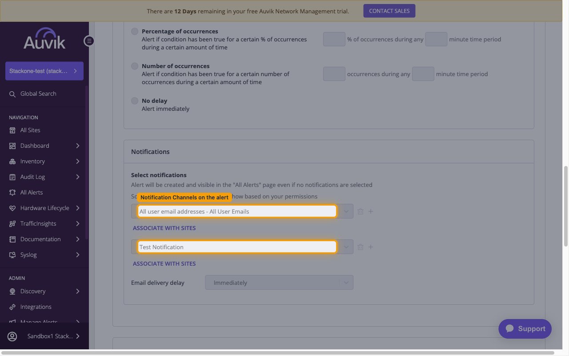The width and height of the screenshot is (569, 356).
Task: Click the All Sites building icon
Action: [x=12, y=130]
